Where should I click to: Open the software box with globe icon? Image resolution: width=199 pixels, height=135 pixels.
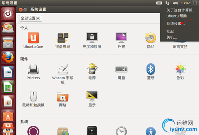point(63,131)
